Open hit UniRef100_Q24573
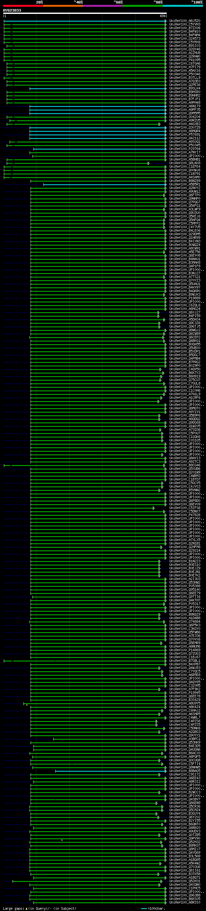This screenshot has height=911, width=206. point(185,38)
